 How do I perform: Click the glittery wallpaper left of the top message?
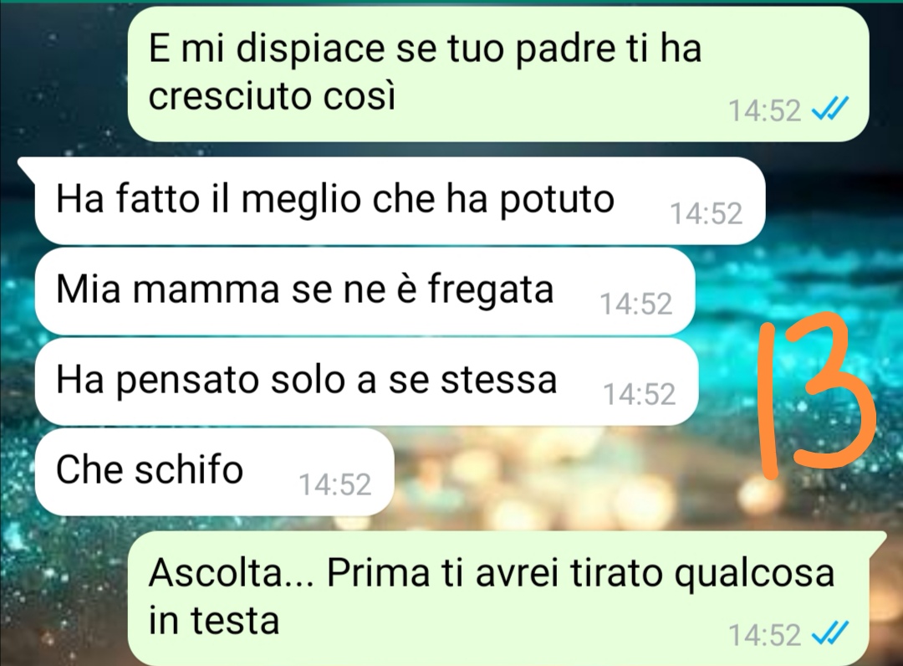click(x=64, y=75)
